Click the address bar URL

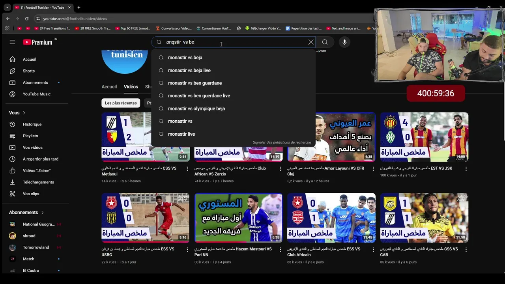pyautogui.click(x=75, y=19)
